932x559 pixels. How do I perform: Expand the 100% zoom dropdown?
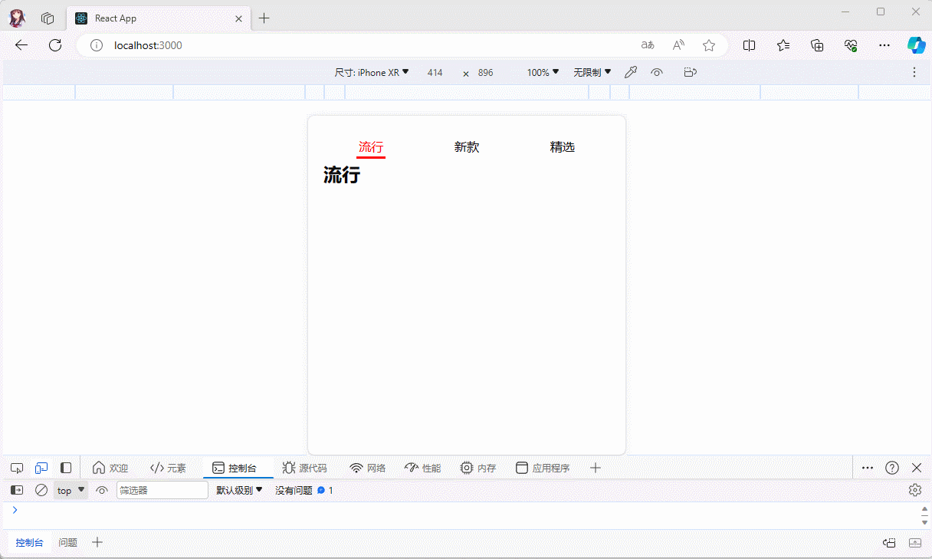(x=543, y=72)
